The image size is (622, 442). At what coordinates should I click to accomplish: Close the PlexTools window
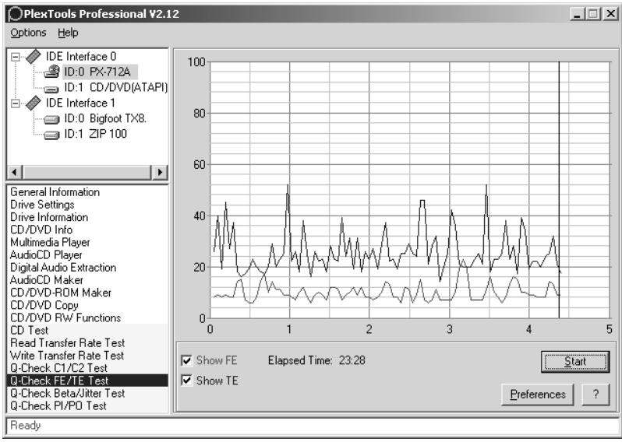coord(610,14)
